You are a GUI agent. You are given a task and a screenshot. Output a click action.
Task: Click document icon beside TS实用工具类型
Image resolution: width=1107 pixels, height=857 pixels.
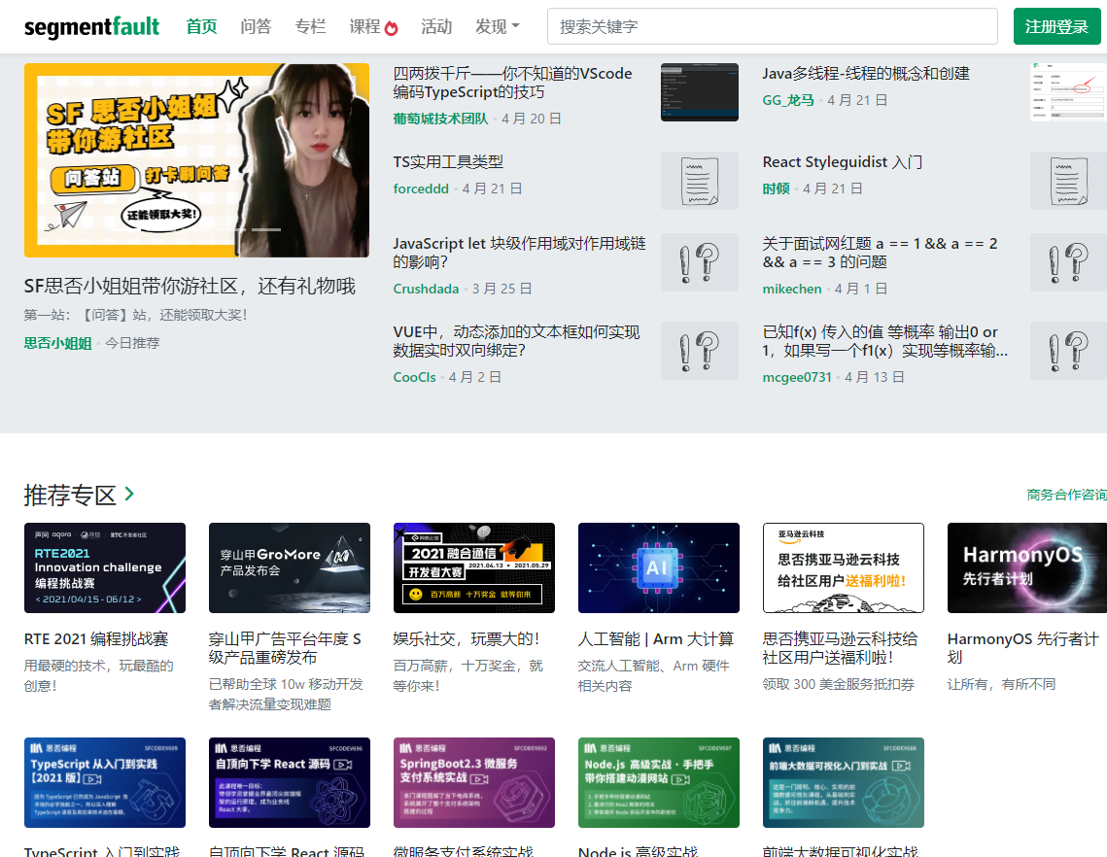pyautogui.click(x=700, y=181)
